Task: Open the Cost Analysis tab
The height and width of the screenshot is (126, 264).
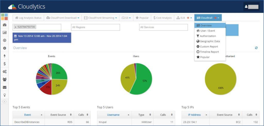Action: click(163, 18)
